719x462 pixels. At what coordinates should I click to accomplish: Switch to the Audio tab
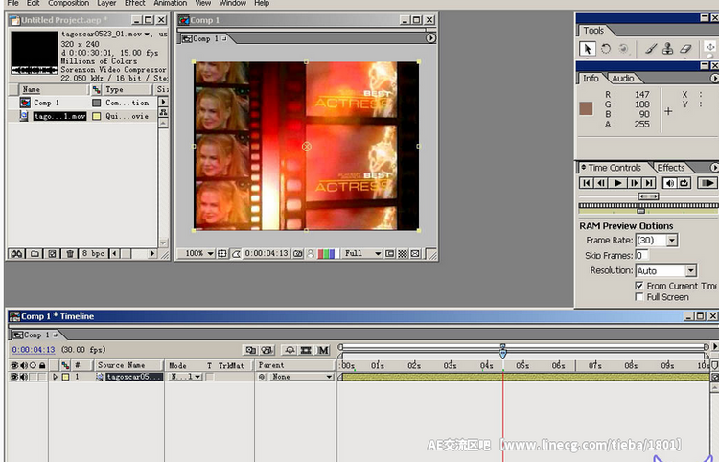tap(623, 79)
